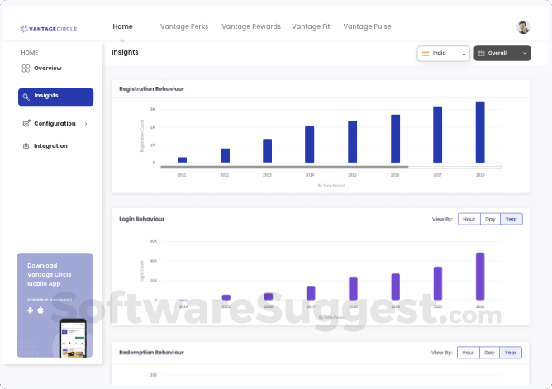Click Registration chart horizontal range scrollbar
This screenshot has width=552, height=389.
[x=331, y=168]
